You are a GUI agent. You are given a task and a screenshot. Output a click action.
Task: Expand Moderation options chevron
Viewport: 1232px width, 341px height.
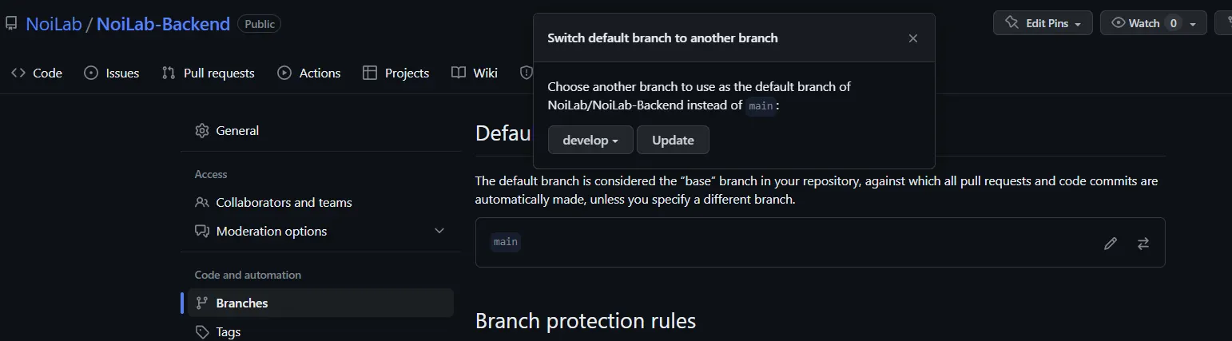pyautogui.click(x=439, y=231)
